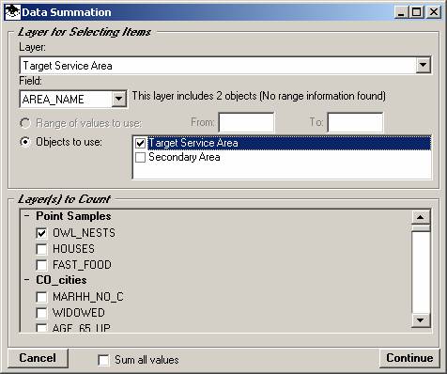Click the layers list scroll down arrow
This screenshot has height=374, width=447.
[x=420, y=320]
